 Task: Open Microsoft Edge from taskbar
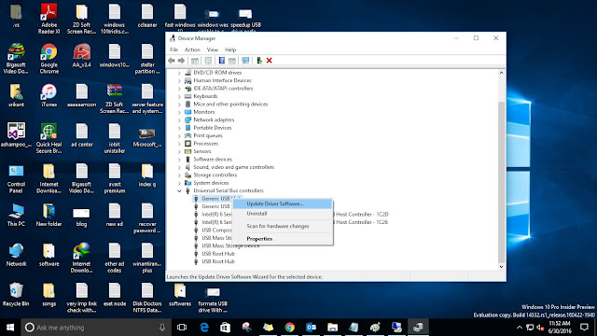coord(204,328)
